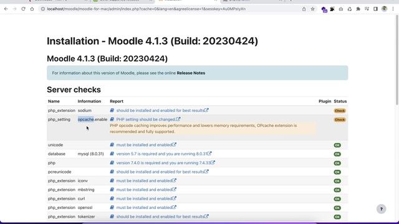Open the unicode 'must be installed and enabled' link
Viewport: 399px width, 224px height.
click(x=146, y=145)
